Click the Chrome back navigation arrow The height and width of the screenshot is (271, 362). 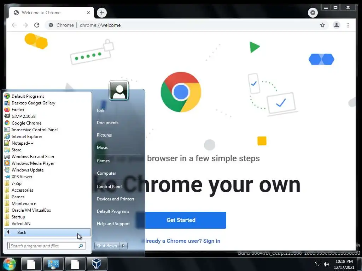pyautogui.click(x=14, y=25)
